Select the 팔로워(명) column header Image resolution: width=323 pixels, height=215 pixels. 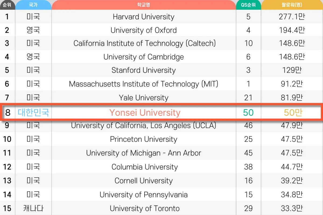click(292, 5)
